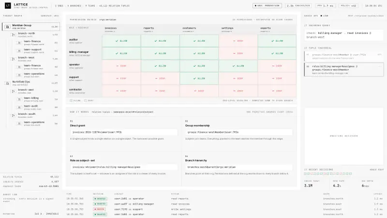Toggle billing-manager exports ALLOW cell

(x=277, y=53)
